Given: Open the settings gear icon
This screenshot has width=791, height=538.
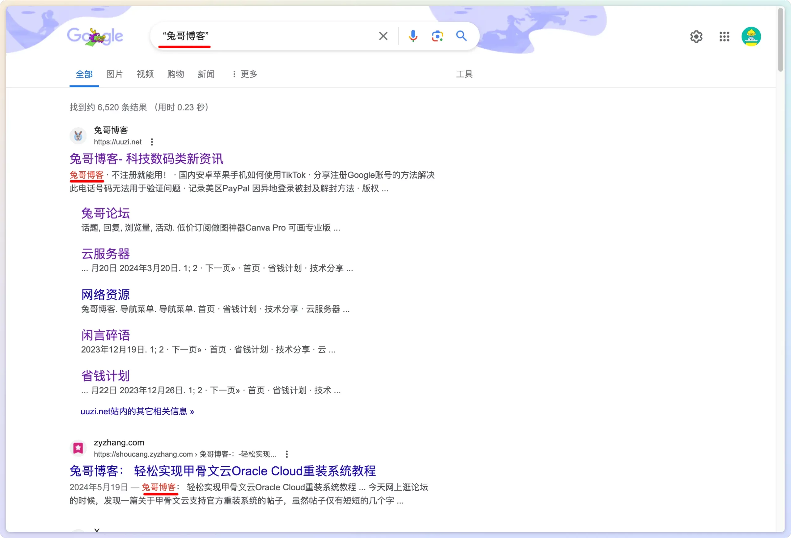Looking at the screenshot, I should (x=696, y=36).
